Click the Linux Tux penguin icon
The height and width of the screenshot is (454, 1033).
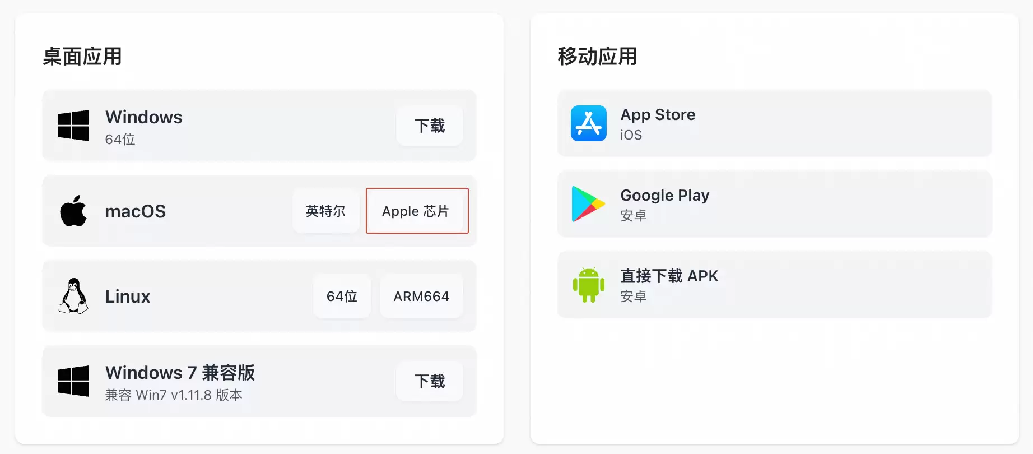click(73, 296)
